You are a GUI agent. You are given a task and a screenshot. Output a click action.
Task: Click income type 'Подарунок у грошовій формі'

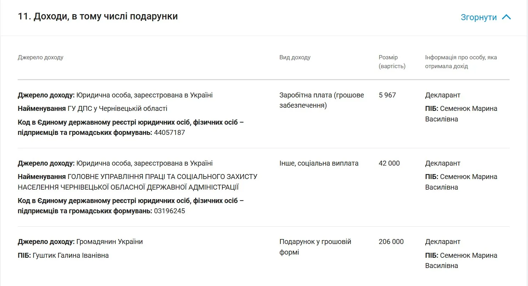coord(315,247)
